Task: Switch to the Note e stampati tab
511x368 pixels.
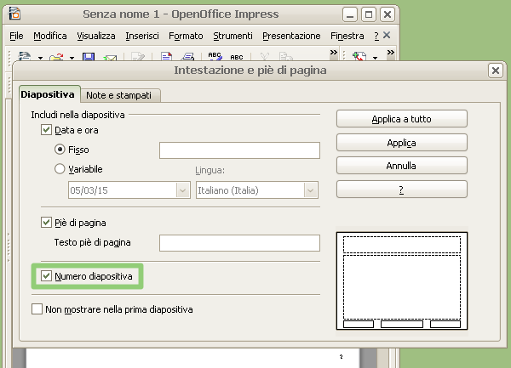Action: tap(122, 95)
